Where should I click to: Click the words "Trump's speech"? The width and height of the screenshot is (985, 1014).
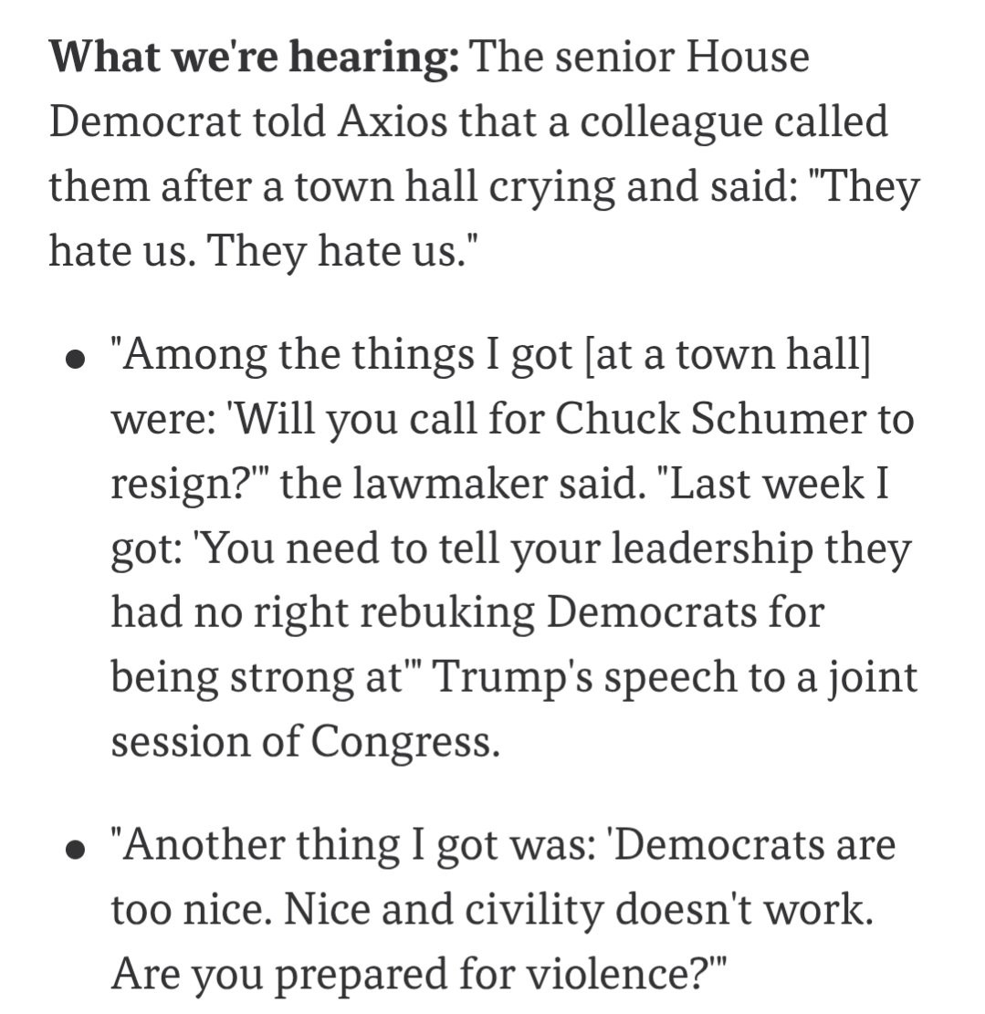[586, 678]
